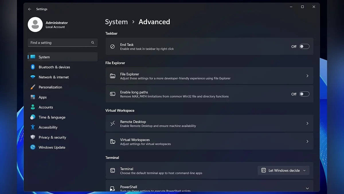The height and width of the screenshot is (194, 344).
Task: Click the Bluetooth & devices icon
Action: coord(33,67)
